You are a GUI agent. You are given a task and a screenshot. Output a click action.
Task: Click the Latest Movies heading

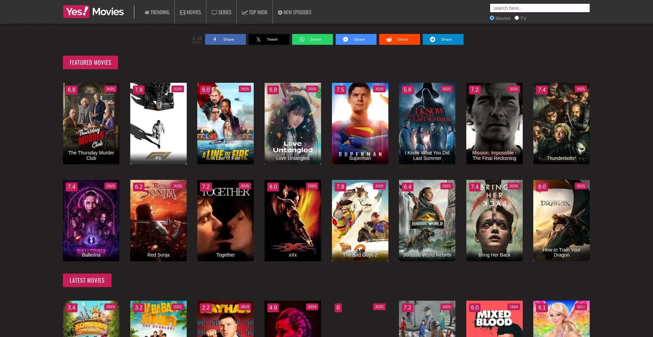tap(87, 280)
